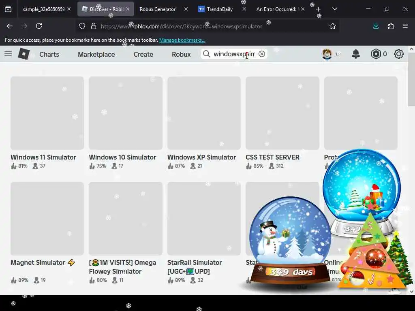Click the Magnet Simulator title
Screen dimensions: 415x311
[x=43, y=262]
